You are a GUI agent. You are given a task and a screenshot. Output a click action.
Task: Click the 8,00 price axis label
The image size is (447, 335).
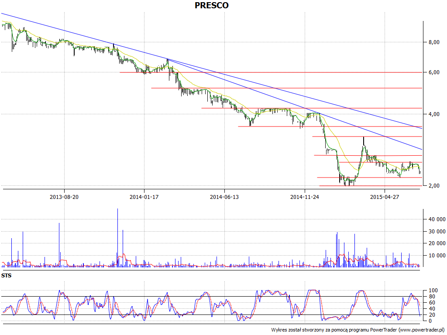point(434,42)
